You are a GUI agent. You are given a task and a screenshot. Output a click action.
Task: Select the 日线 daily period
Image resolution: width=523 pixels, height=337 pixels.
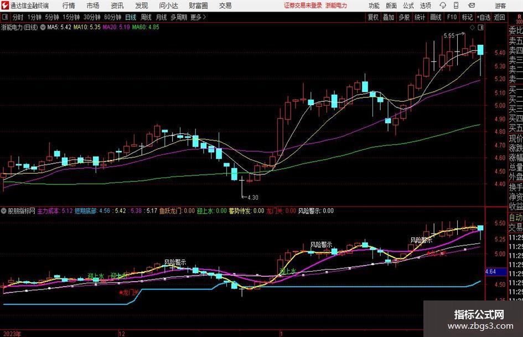pyautogui.click(x=131, y=17)
